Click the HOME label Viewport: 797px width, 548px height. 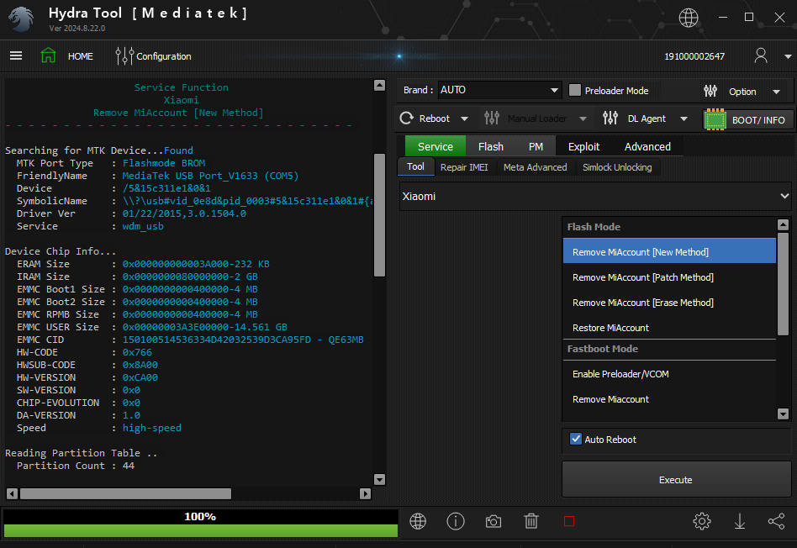81,56
